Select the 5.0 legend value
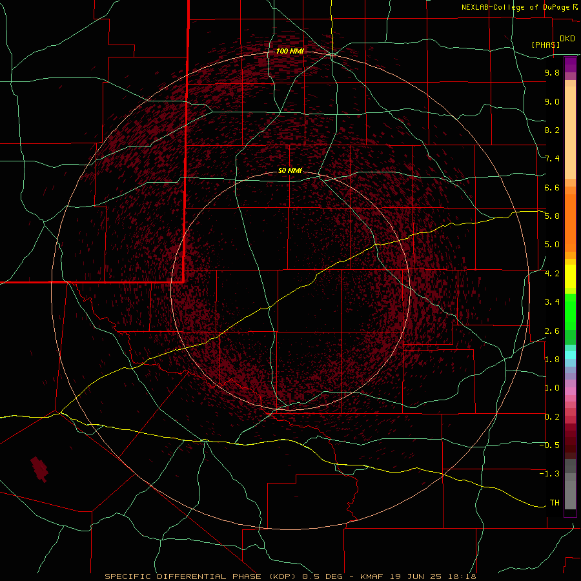Screen dimensions: 581x581 coord(552,245)
